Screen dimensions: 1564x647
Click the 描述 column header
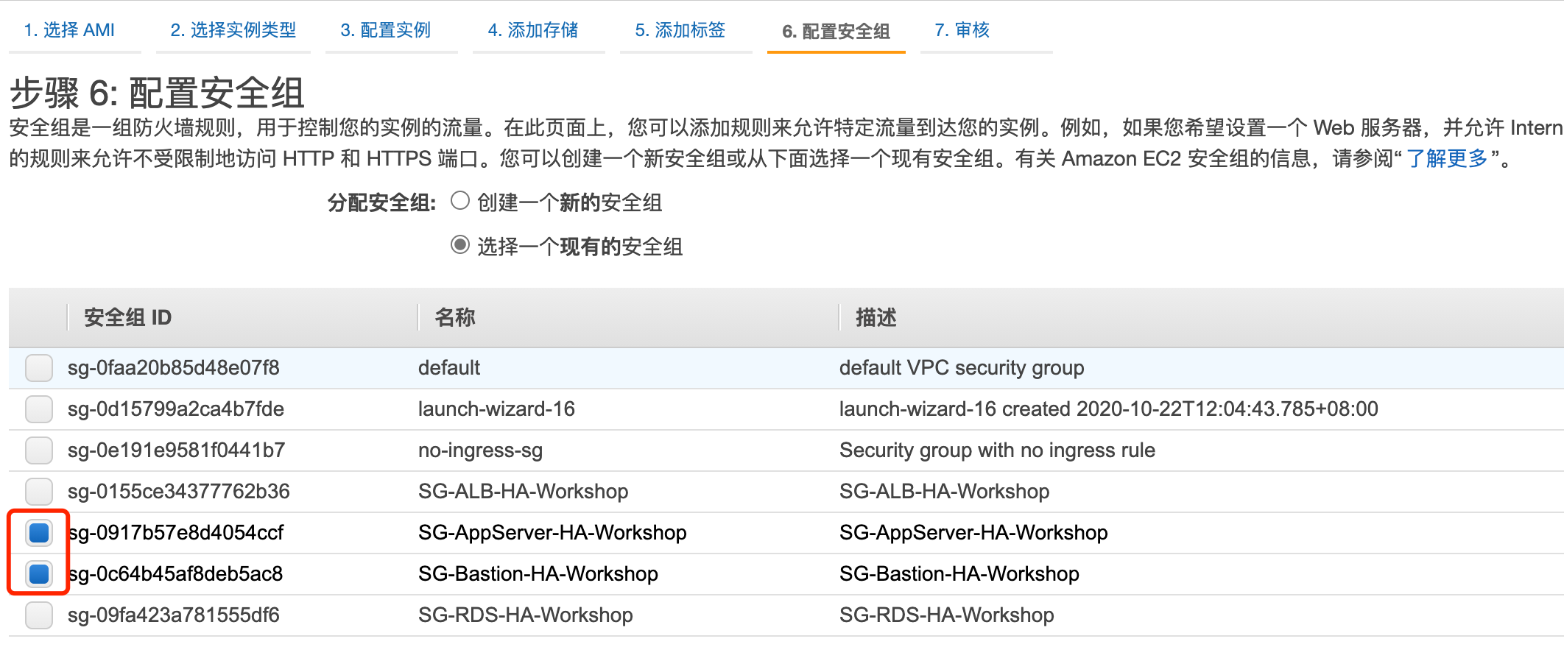(876, 318)
